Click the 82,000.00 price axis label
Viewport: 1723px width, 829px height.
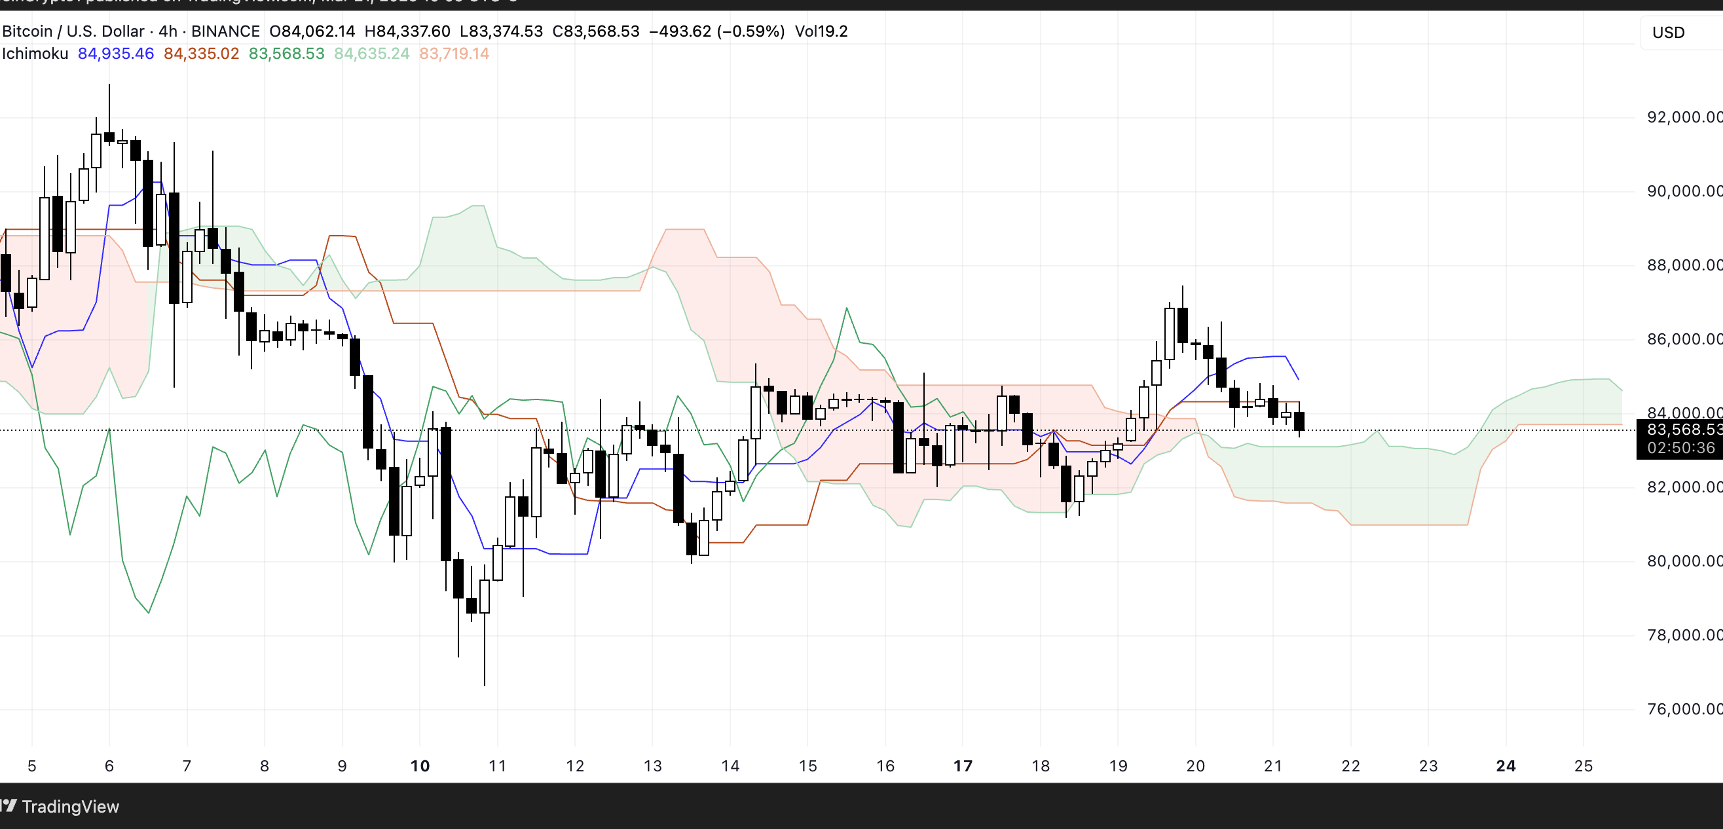tap(1684, 487)
